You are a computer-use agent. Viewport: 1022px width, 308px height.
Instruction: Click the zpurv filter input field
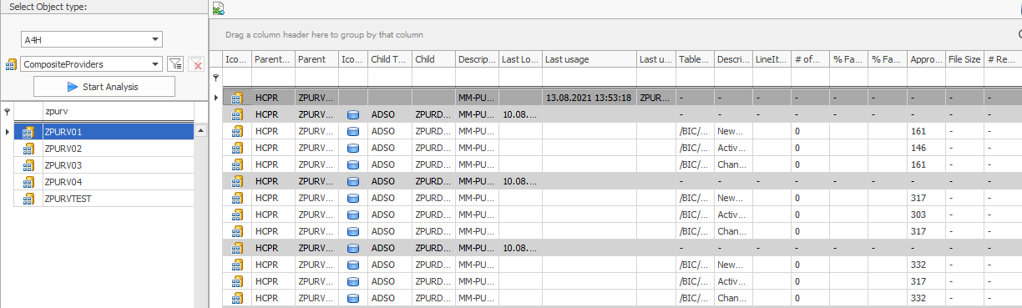pyautogui.click(x=118, y=112)
